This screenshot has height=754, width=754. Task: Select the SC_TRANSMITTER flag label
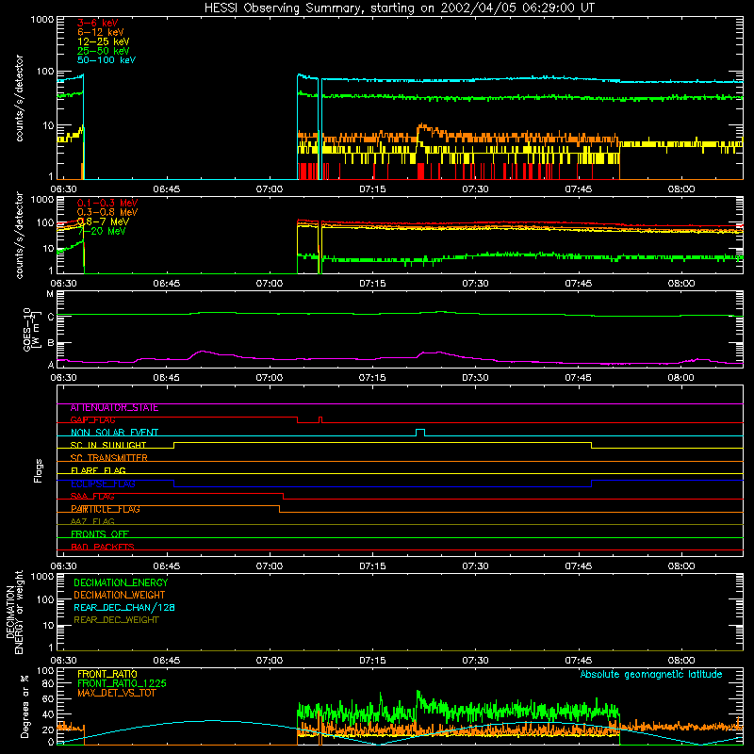(x=108, y=458)
